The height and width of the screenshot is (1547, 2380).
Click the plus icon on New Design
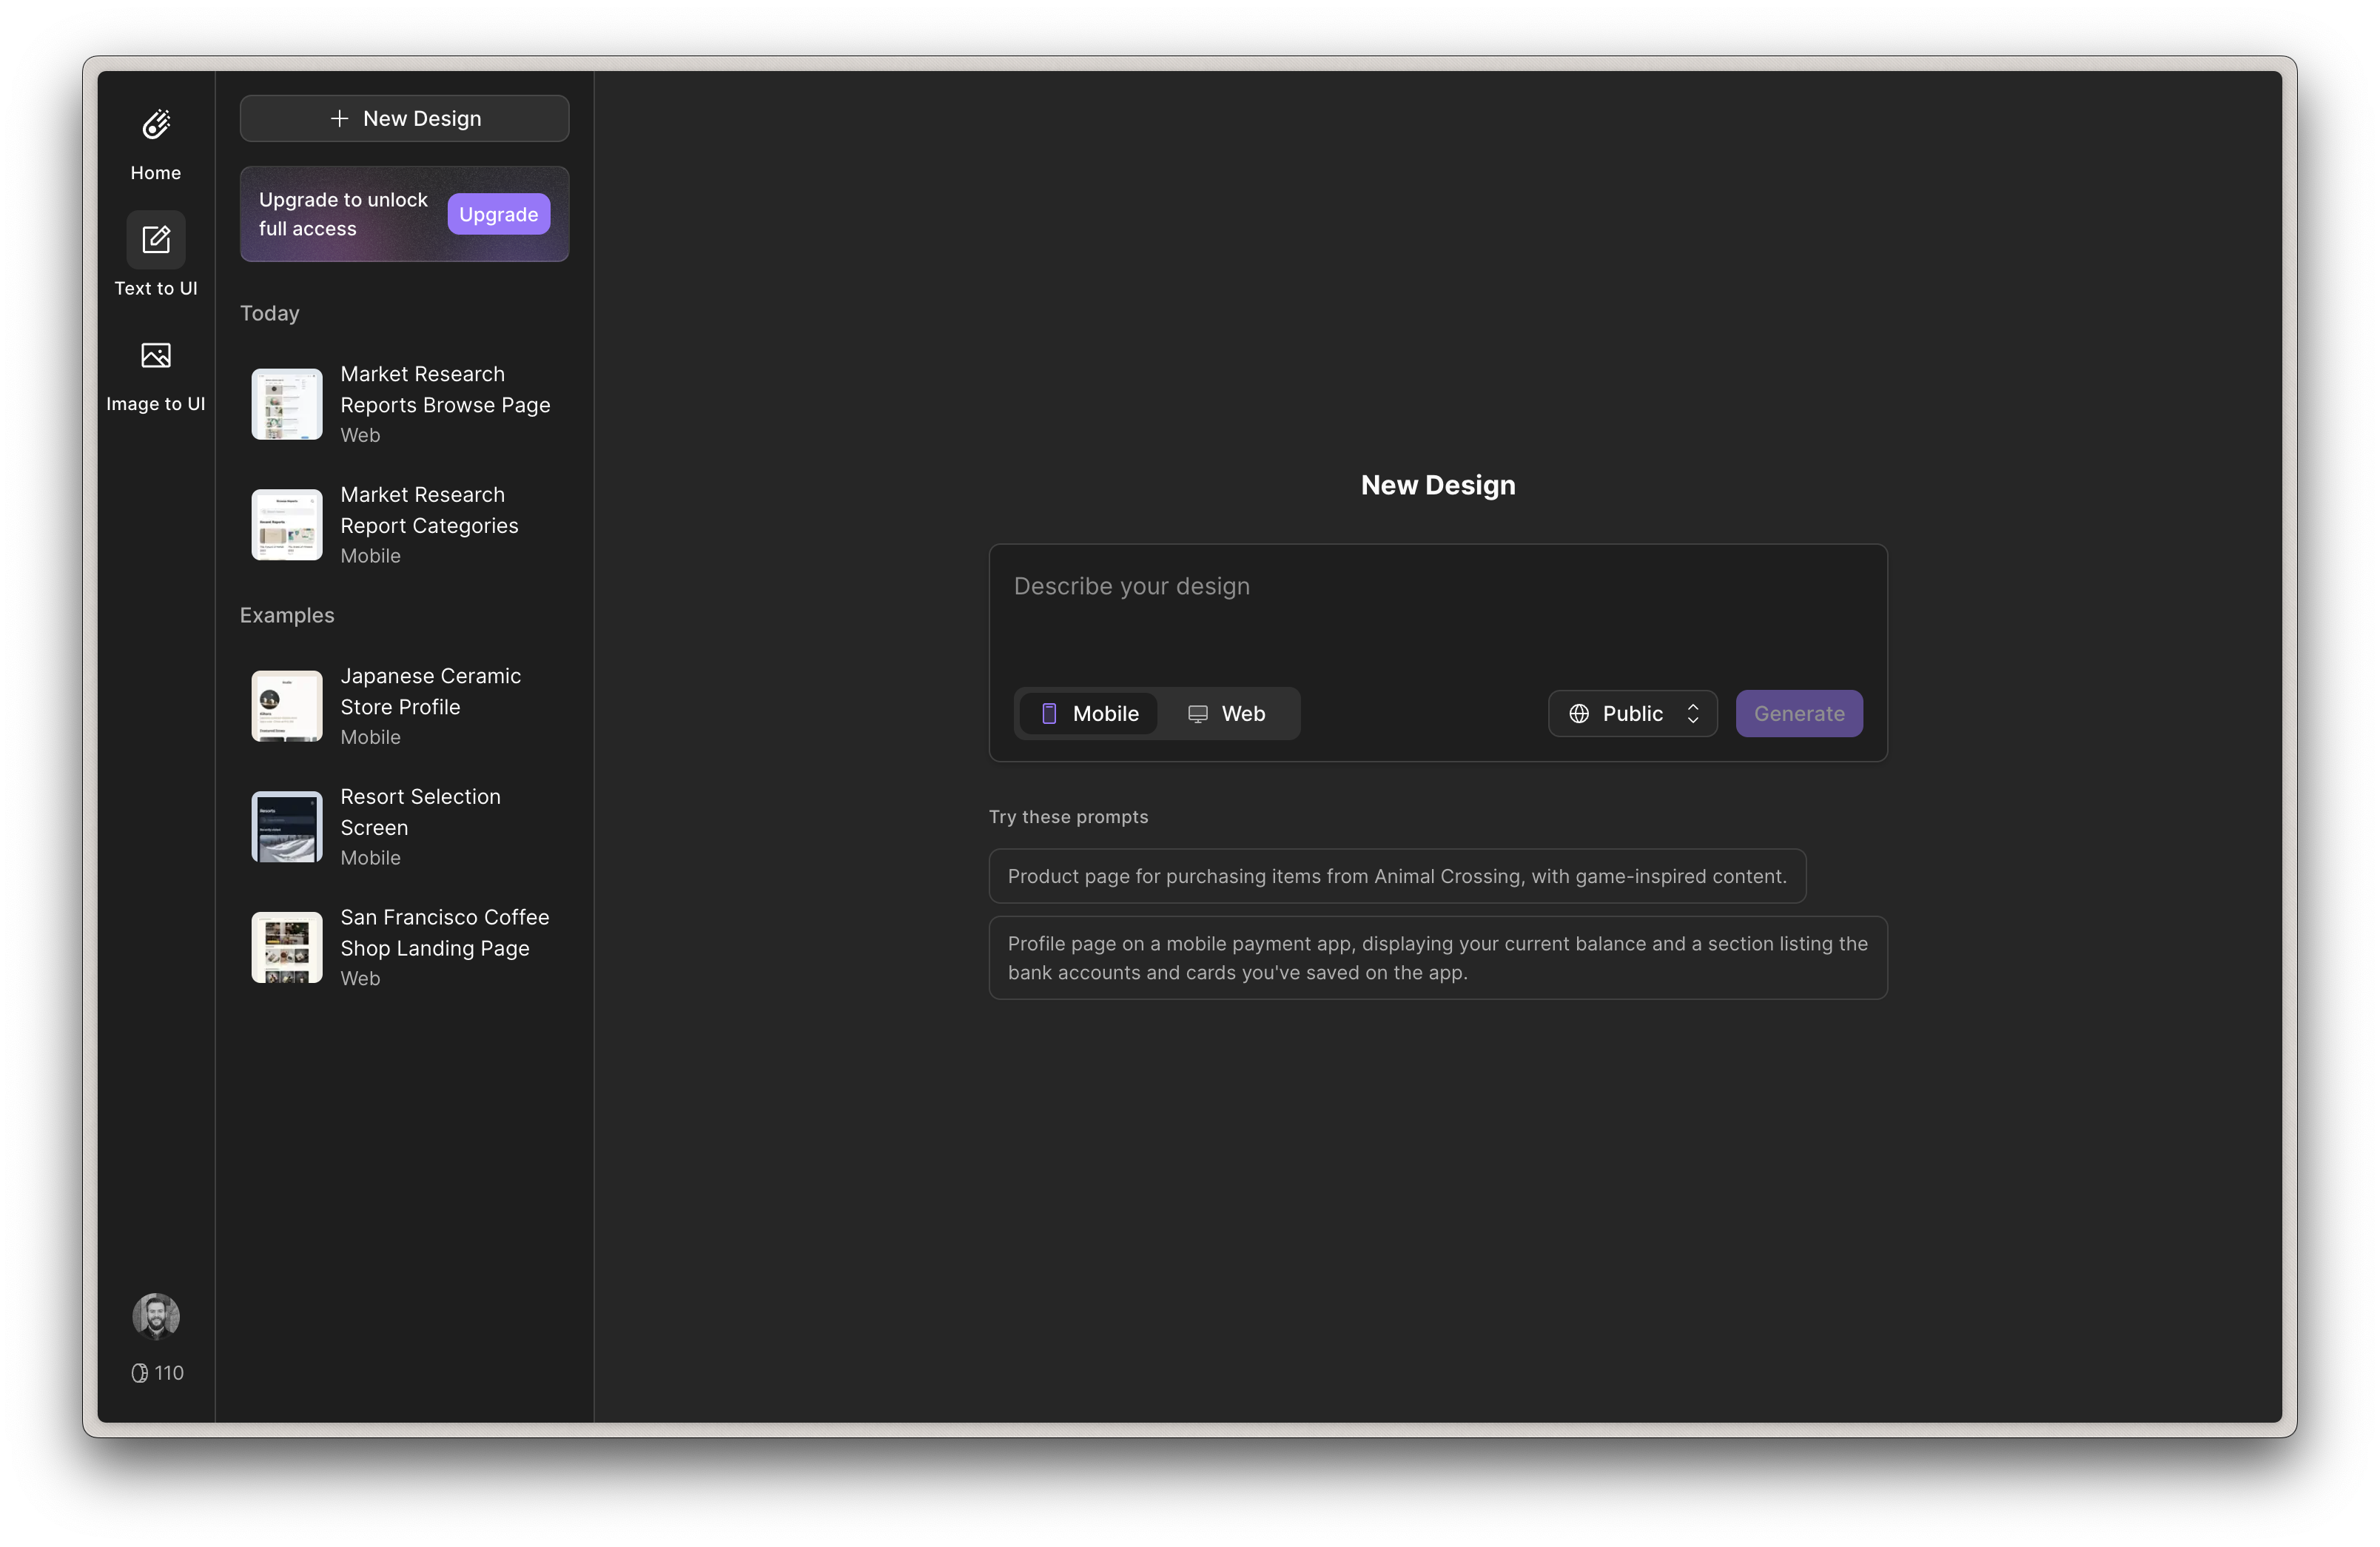pyautogui.click(x=339, y=119)
